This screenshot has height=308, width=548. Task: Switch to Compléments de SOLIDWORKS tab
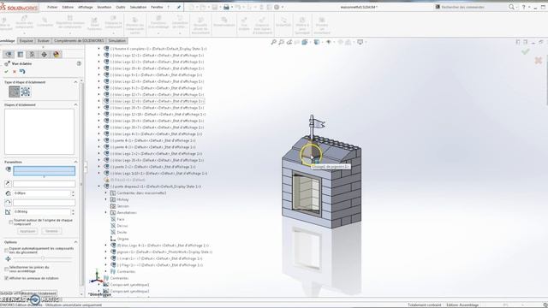point(79,41)
